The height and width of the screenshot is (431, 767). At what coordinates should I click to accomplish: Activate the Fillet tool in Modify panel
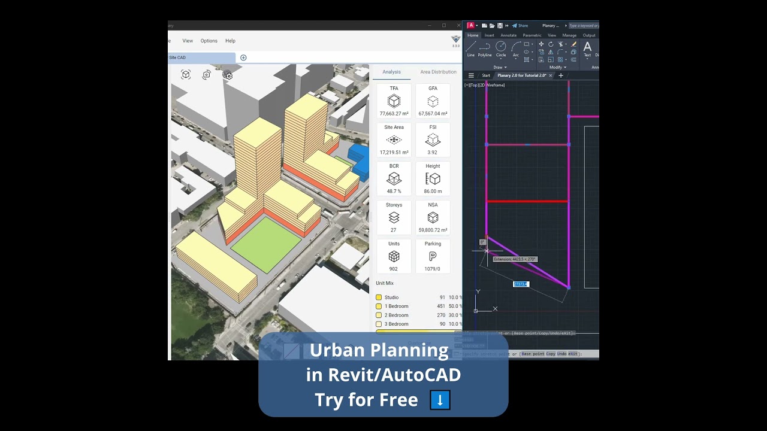click(x=560, y=52)
